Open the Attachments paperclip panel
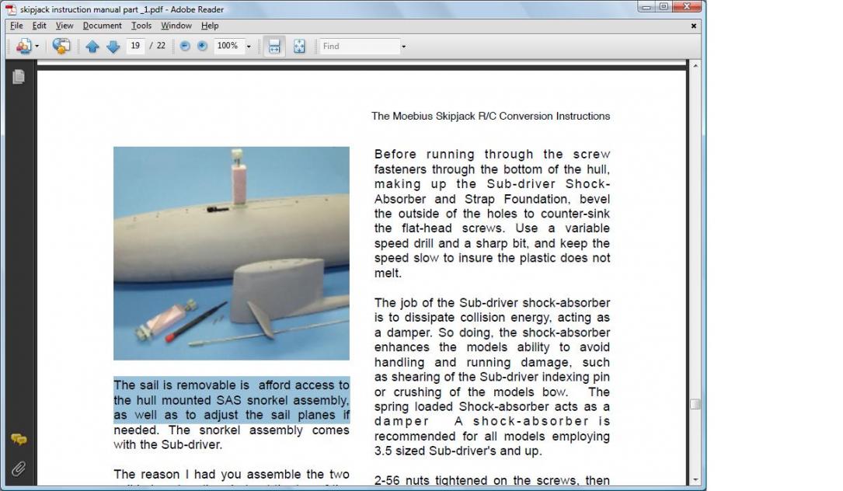 click(19, 468)
